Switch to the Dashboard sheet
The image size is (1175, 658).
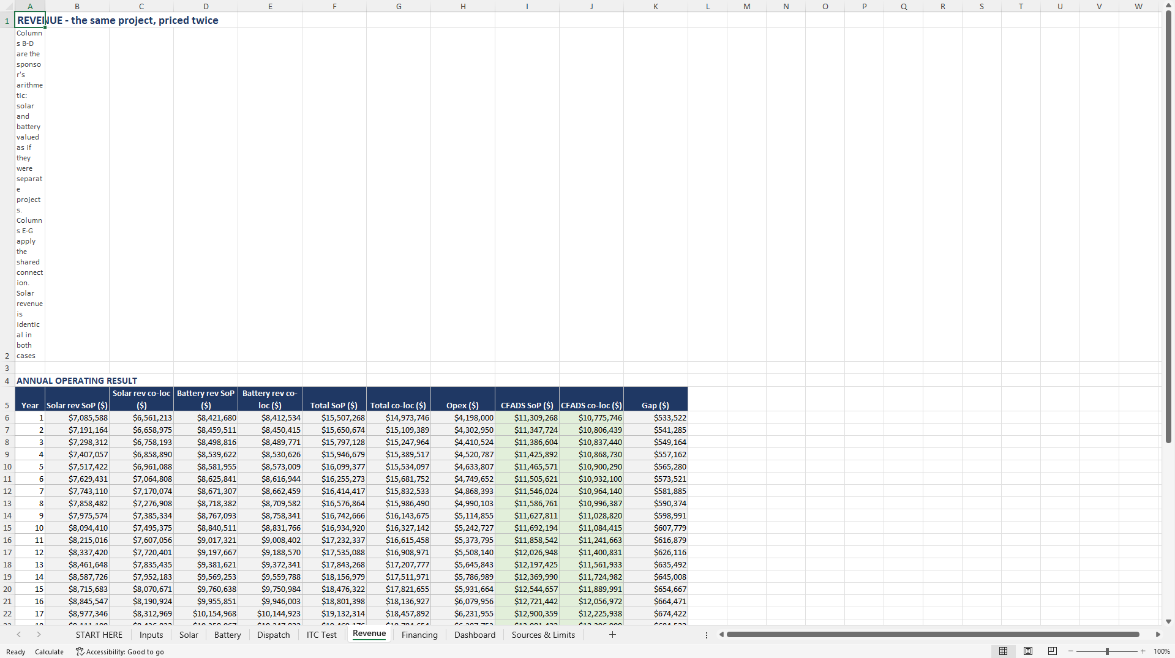475,635
